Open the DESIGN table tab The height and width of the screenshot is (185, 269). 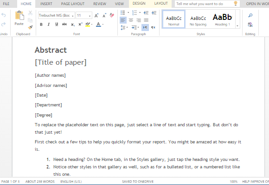[139, 4]
